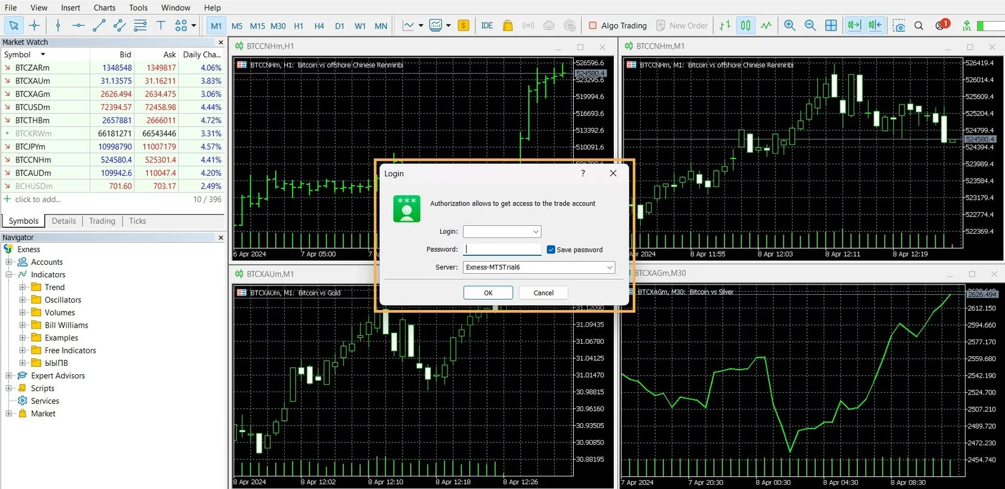Toggle chart shift from right border
The image size is (1005, 489).
(x=875, y=25)
